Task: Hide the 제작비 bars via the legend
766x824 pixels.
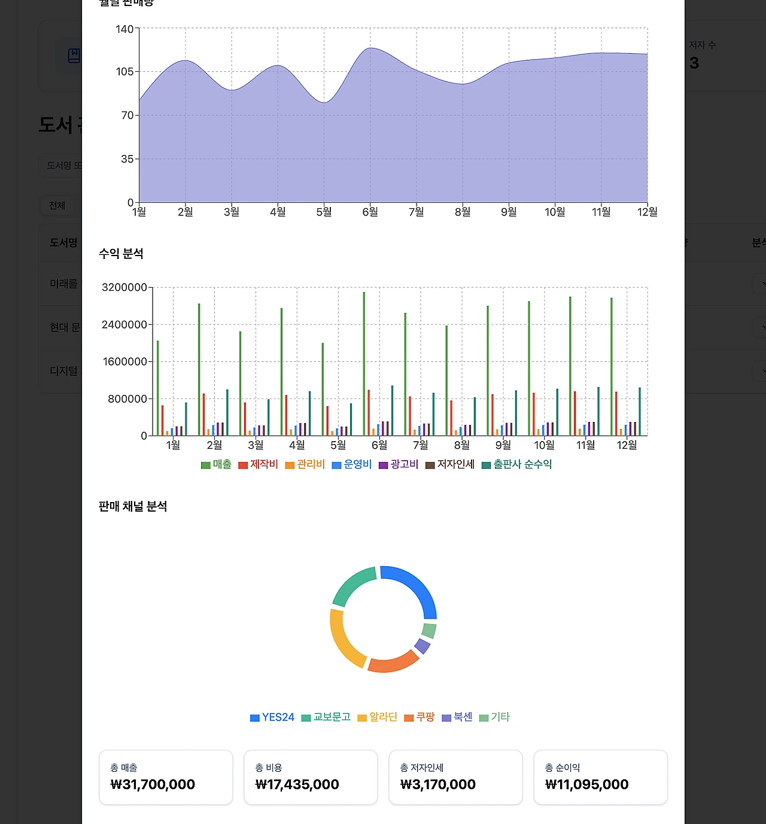Action: tap(262, 464)
